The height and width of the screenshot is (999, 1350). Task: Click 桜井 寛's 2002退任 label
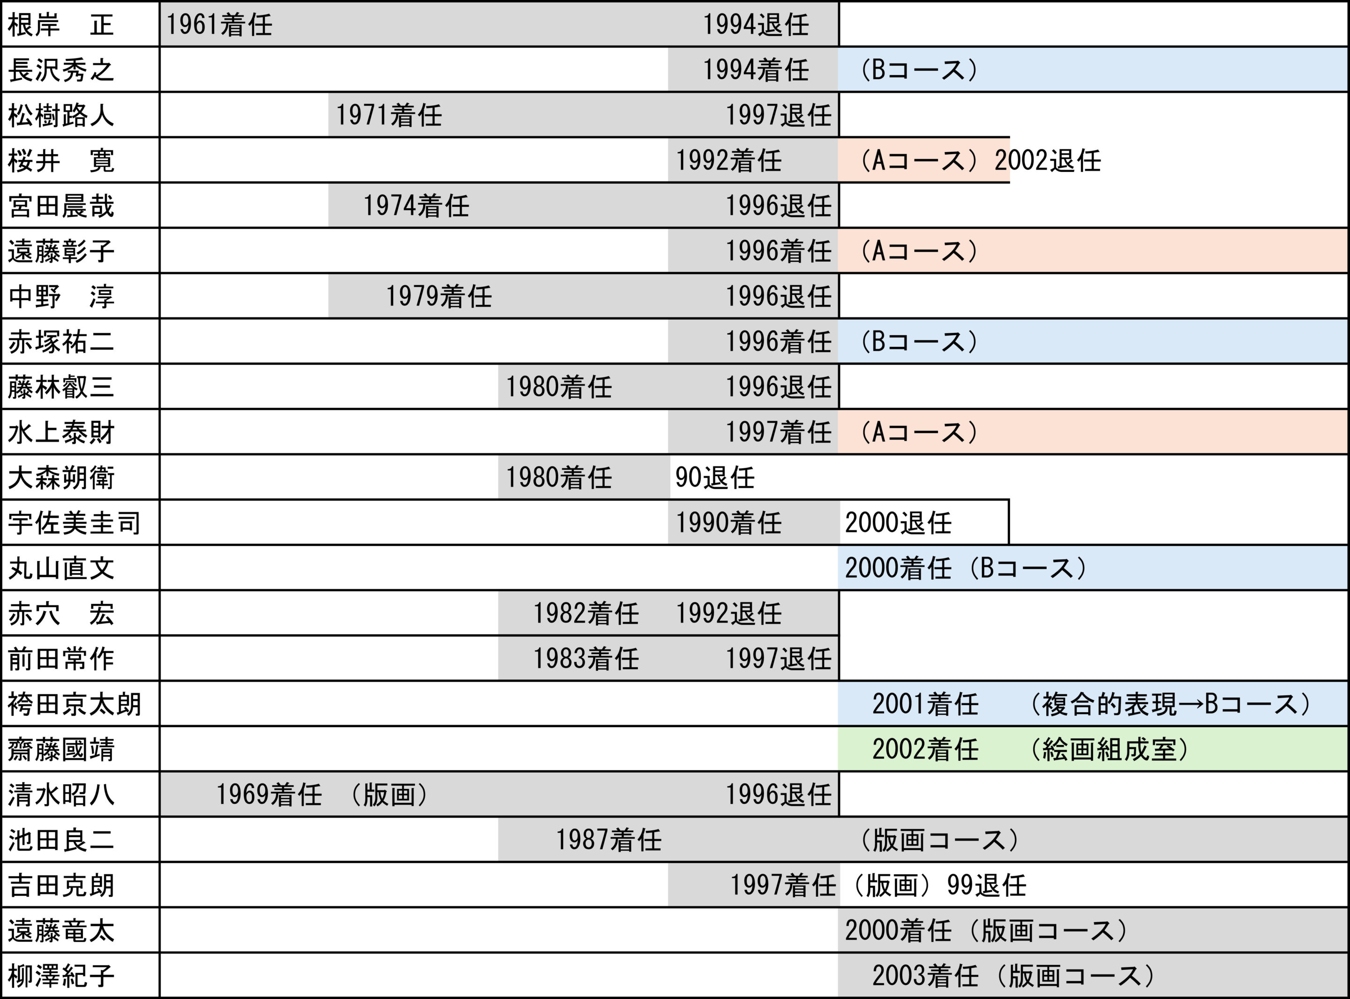(1048, 161)
